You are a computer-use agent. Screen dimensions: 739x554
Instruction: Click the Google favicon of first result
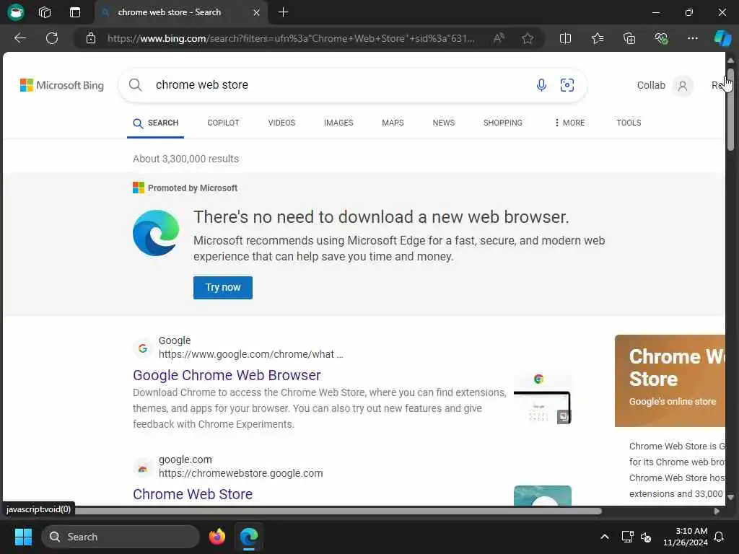pyautogui.click(x=143, y=348)
